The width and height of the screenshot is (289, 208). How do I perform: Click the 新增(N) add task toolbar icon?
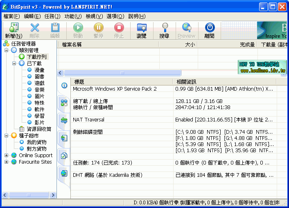(14, 27)
